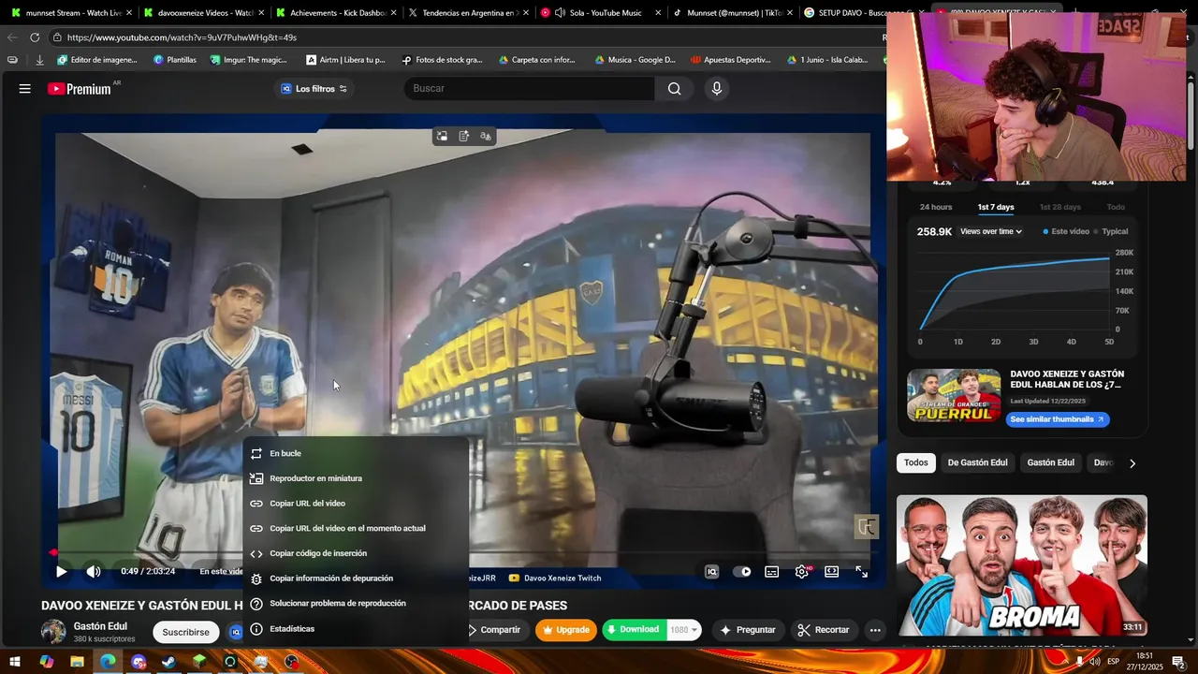Viewport: 1198px width, 674px height.
Task: Click the translate overlay icon above video
Action: [486, 137]
